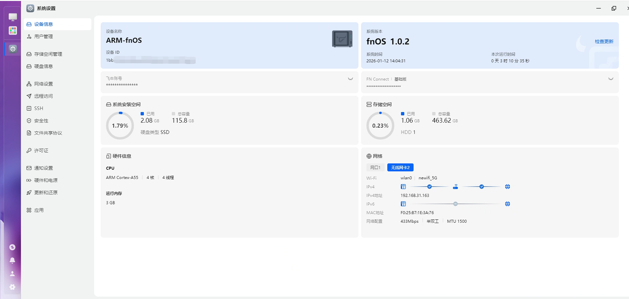This screenshot has width=629, height=299.
Task: Click the bottom gear icon in the dock
Action: pyautogui.click(x=12, y=287)
